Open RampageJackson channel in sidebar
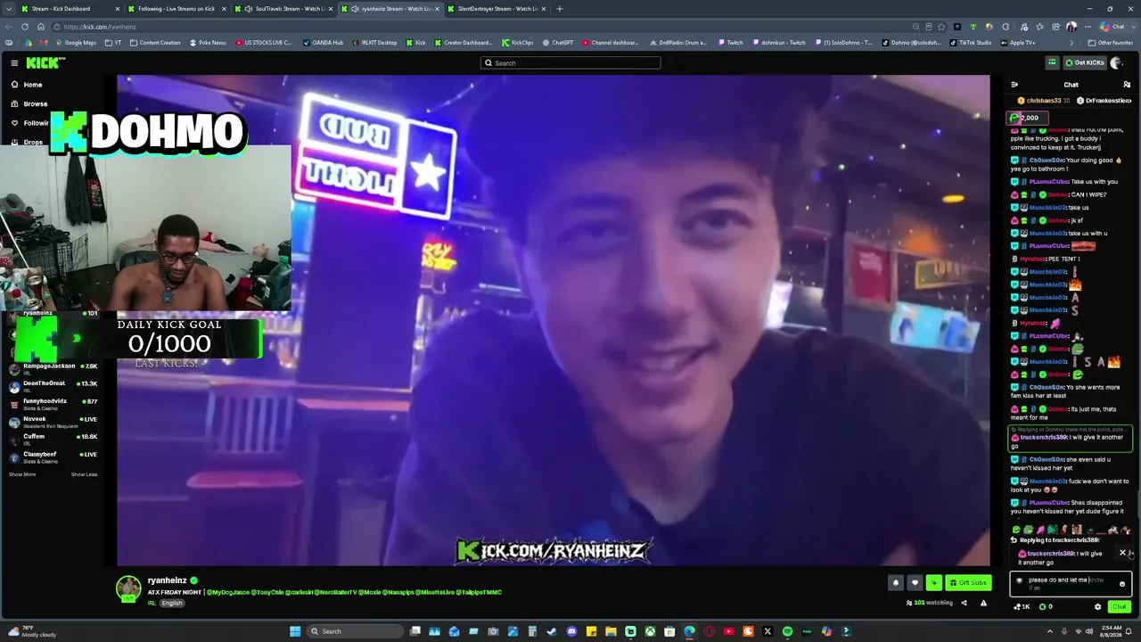1141x642 pixels. coord(53,369)
